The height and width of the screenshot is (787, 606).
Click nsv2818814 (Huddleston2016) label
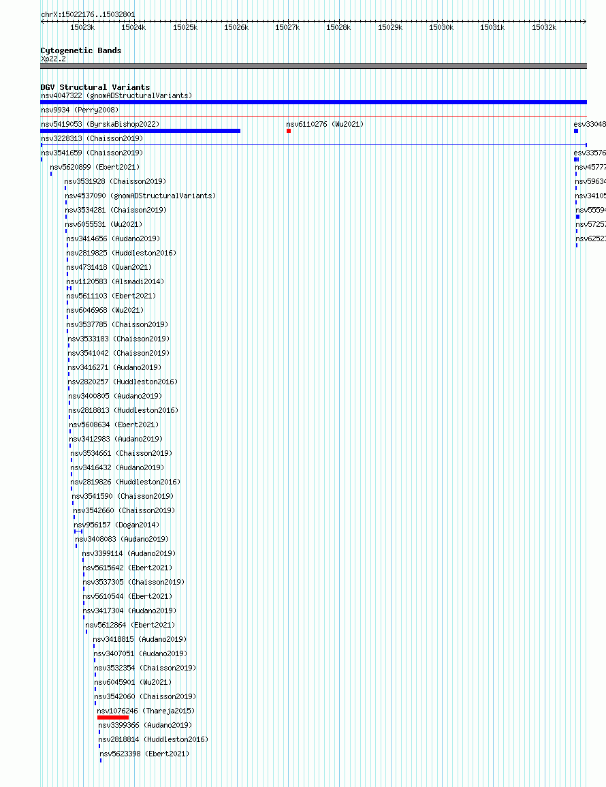tap(153, 739)
